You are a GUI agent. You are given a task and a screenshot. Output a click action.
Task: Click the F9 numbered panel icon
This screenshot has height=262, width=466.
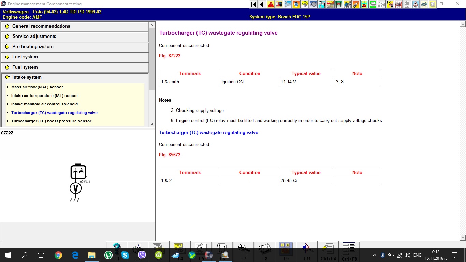[286, 250]
